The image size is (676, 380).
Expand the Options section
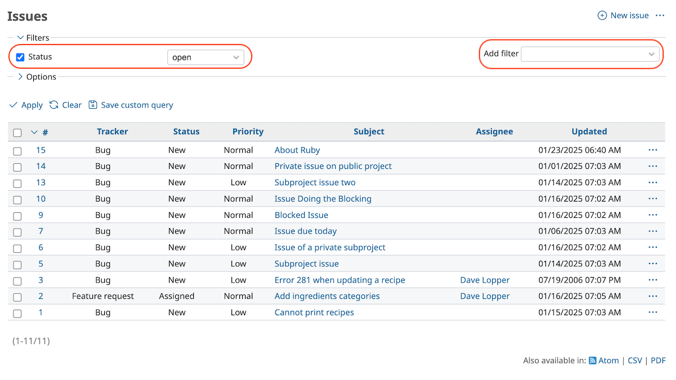(x=21, y=77)
